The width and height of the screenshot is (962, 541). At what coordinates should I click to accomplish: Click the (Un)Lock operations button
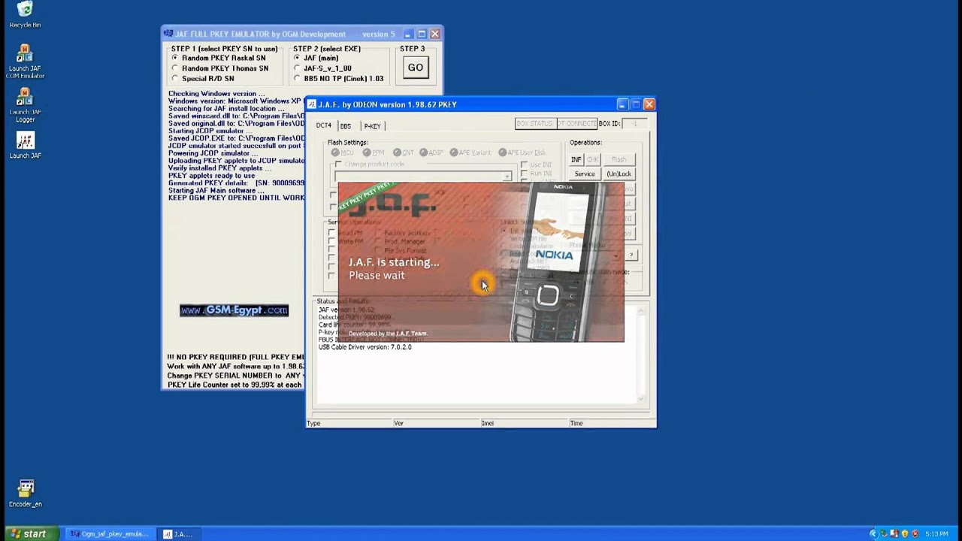coord(619,174)
